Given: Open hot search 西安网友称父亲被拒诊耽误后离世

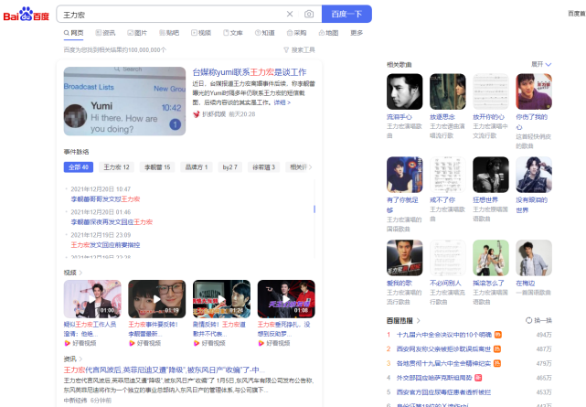Looking at the screenshot, I should tap(443, 349).
